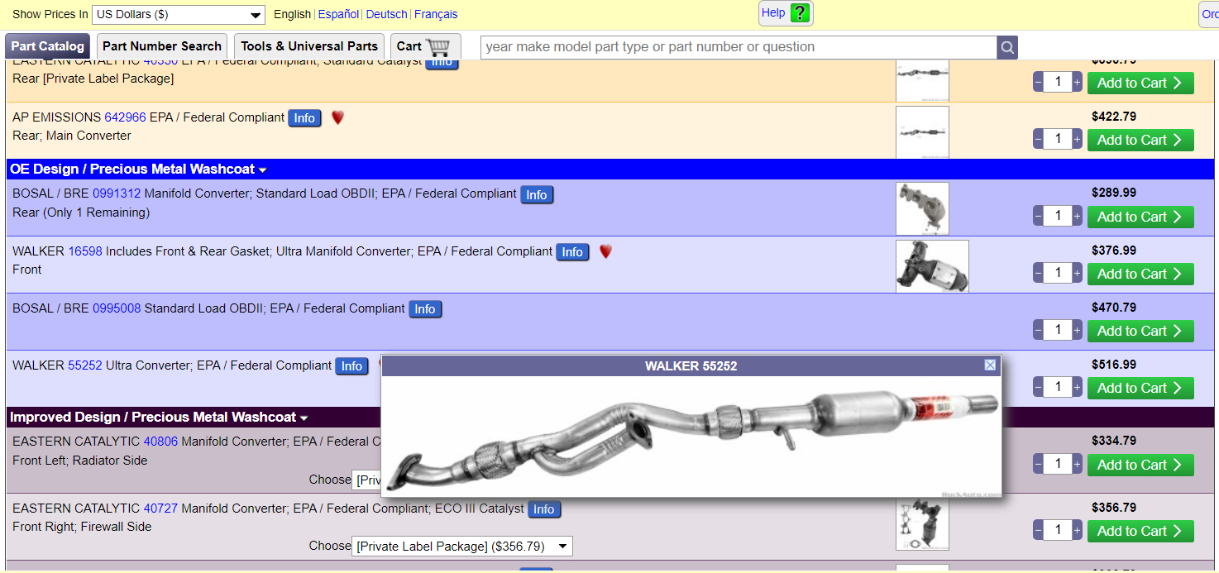Add EASTERN CATALYTIC 40806 to cart
Image resolution: width=1219 pixels, height=573 pixels.
[1140, 465]
